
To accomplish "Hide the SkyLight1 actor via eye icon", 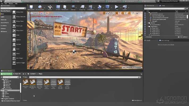I will coord(145,21).
